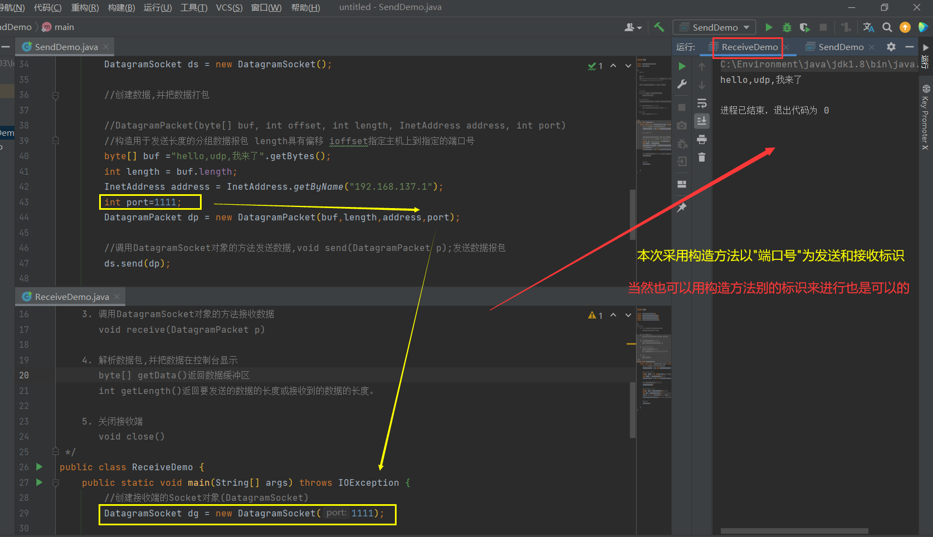Screen dimensions: 933x537
Task: Toggle soft-wrap in the run console
Action: (702, 104)
